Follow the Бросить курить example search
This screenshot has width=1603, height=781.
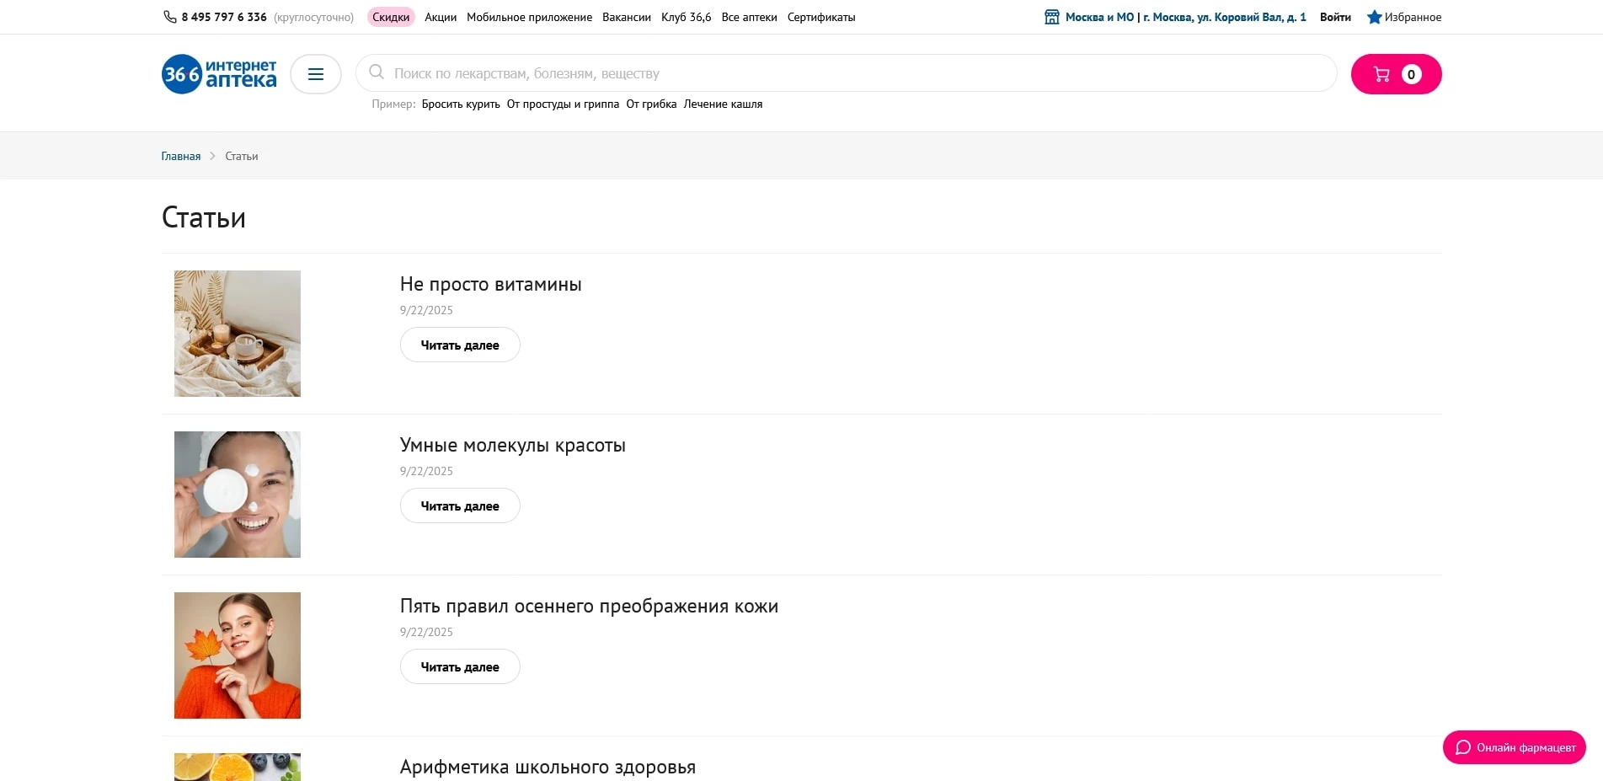[460, 104]
